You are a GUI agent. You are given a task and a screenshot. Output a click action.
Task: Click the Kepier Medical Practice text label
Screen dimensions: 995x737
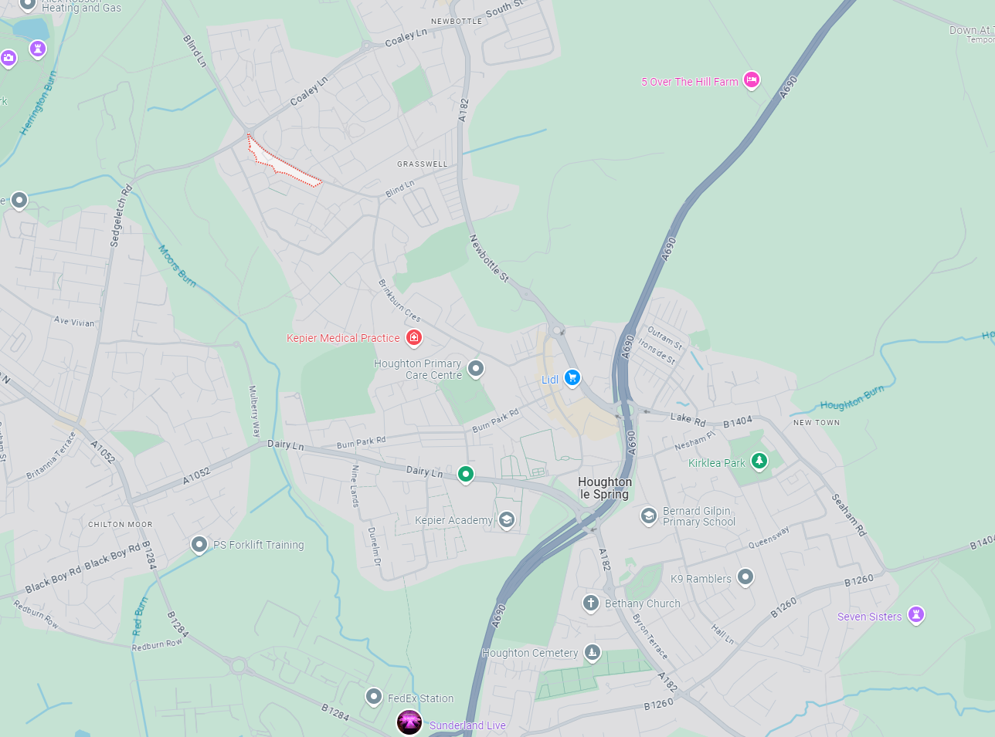343,338
